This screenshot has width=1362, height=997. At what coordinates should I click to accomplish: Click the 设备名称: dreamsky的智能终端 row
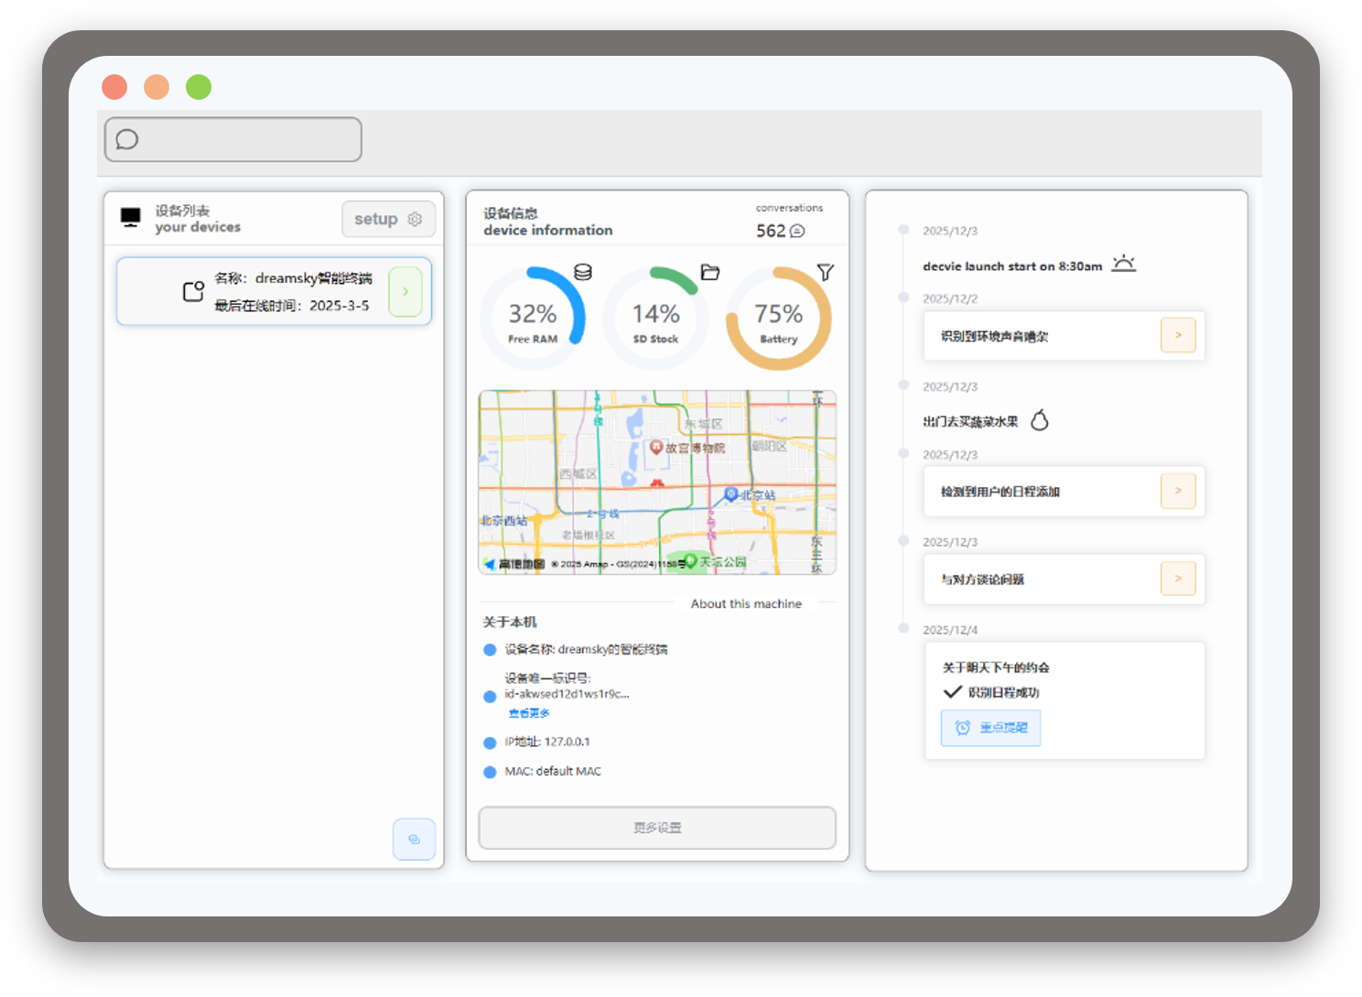586,649
